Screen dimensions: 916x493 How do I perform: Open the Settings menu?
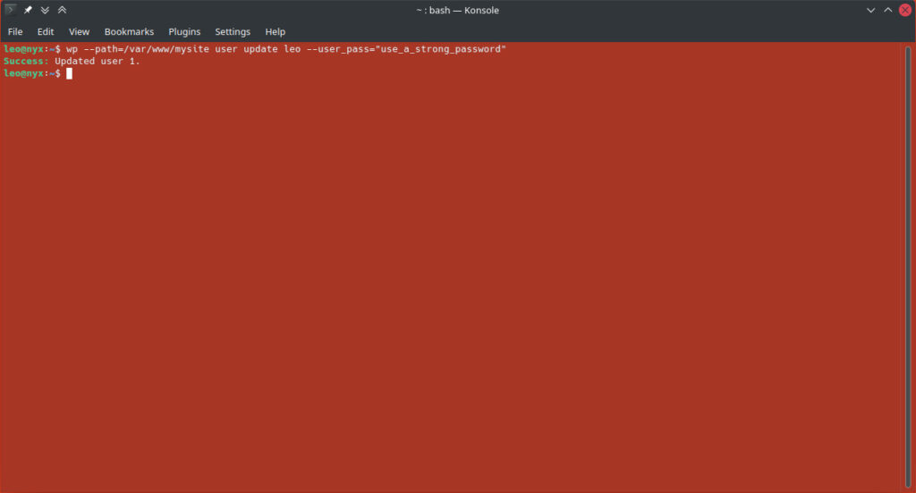tap(233, 31)
